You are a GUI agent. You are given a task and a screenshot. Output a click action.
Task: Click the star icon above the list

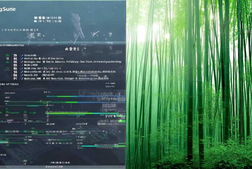67,49
